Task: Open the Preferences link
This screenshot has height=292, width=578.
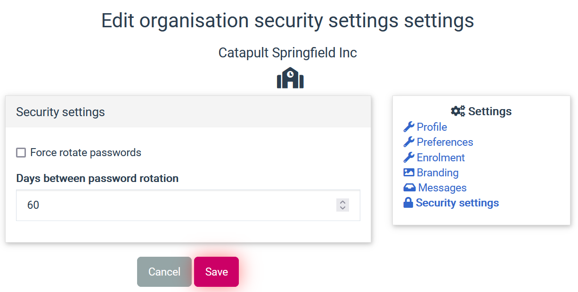Action: [445, 142]
